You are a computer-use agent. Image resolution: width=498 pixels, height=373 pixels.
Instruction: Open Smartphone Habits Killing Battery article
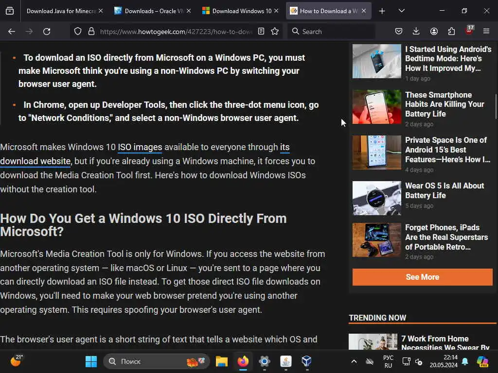tap(445, 104)
